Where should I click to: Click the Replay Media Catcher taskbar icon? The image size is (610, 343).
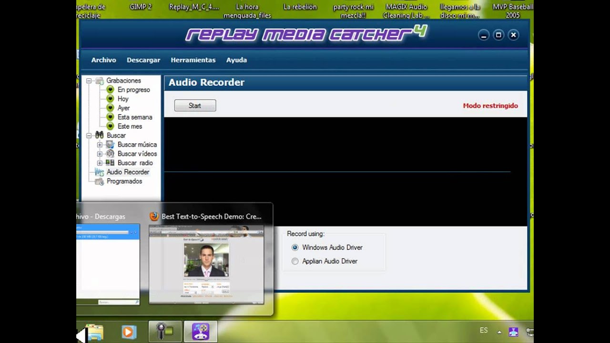click(201, 332)
